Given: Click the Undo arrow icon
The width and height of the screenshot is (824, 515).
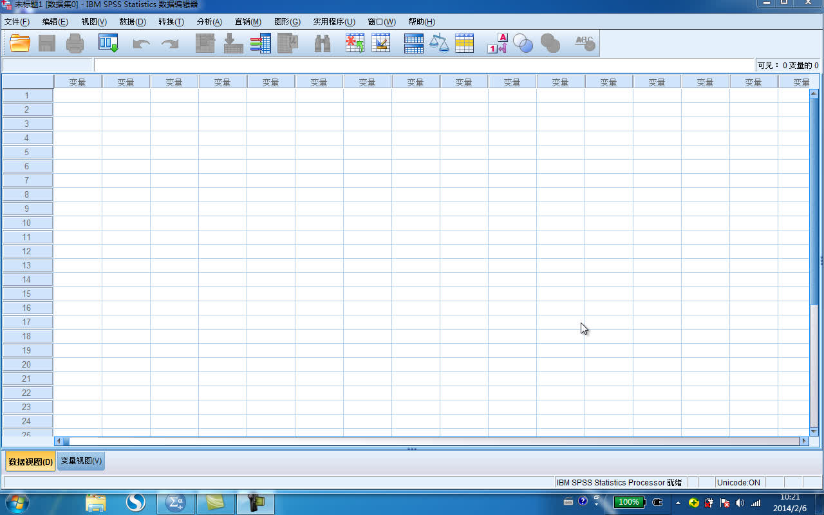Looking at the screenshot, I should pos(141,44).
